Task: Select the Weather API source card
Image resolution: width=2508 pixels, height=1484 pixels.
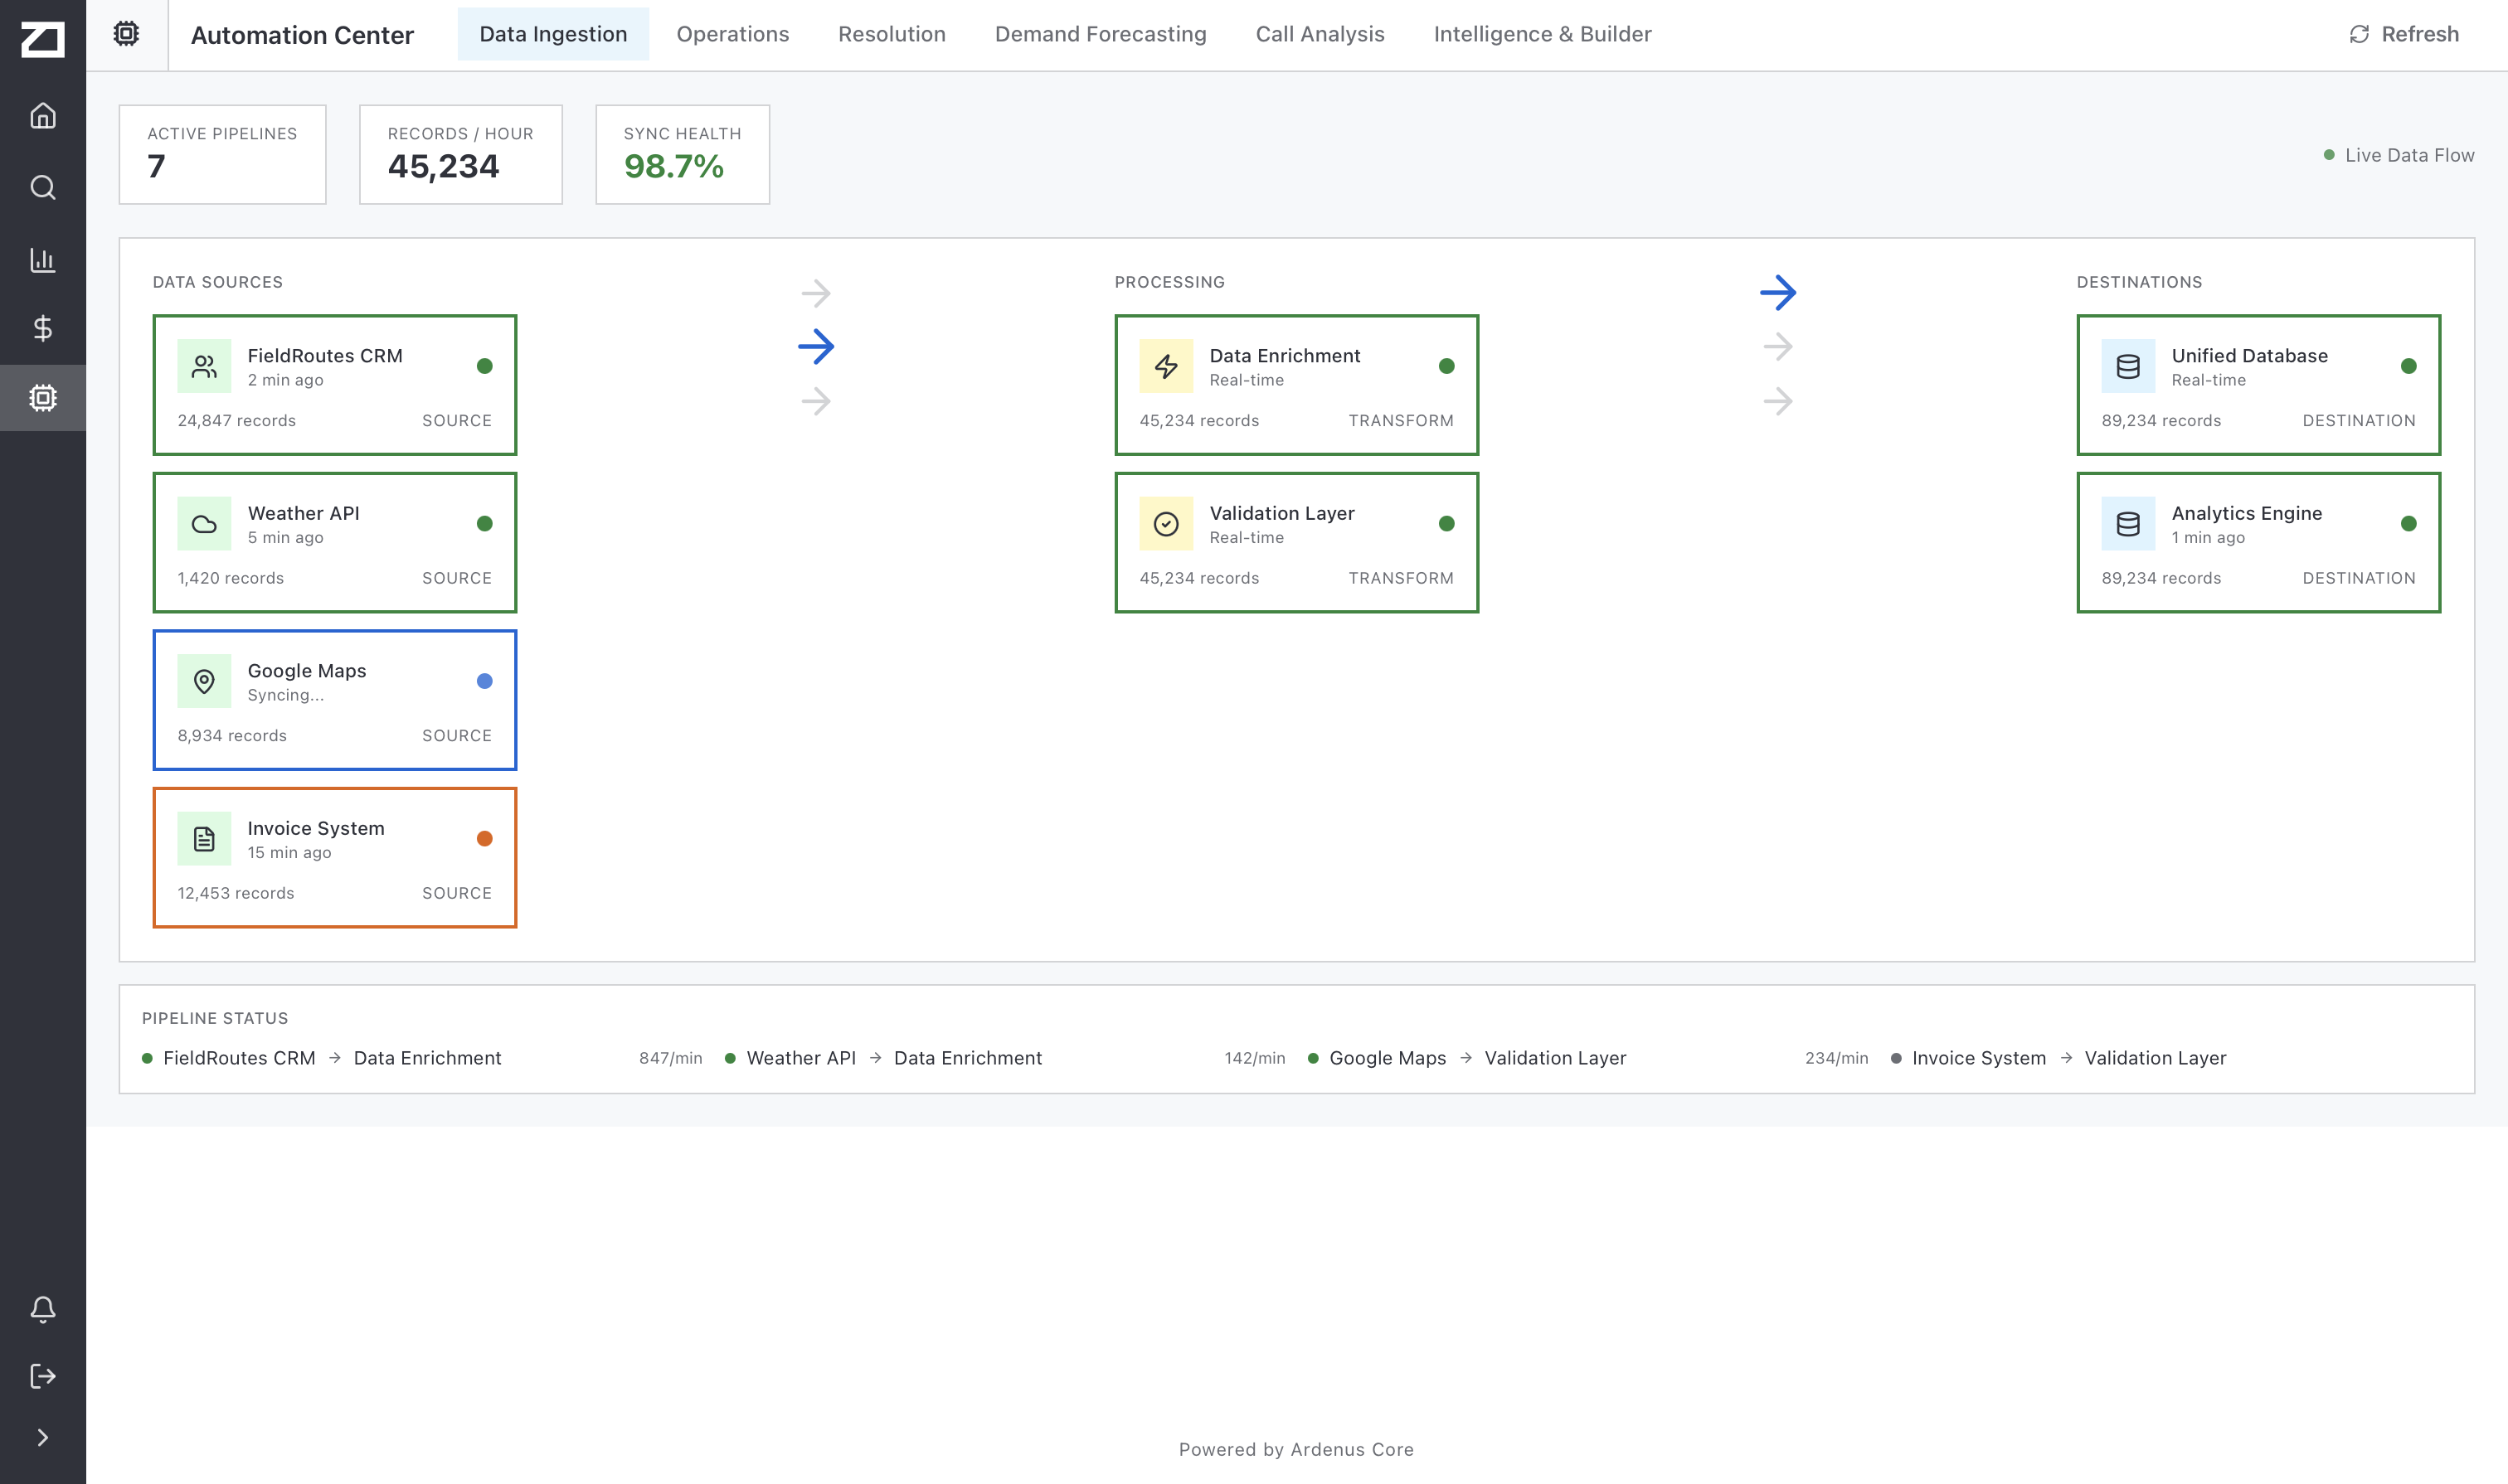Action: (x=334, y=542)
